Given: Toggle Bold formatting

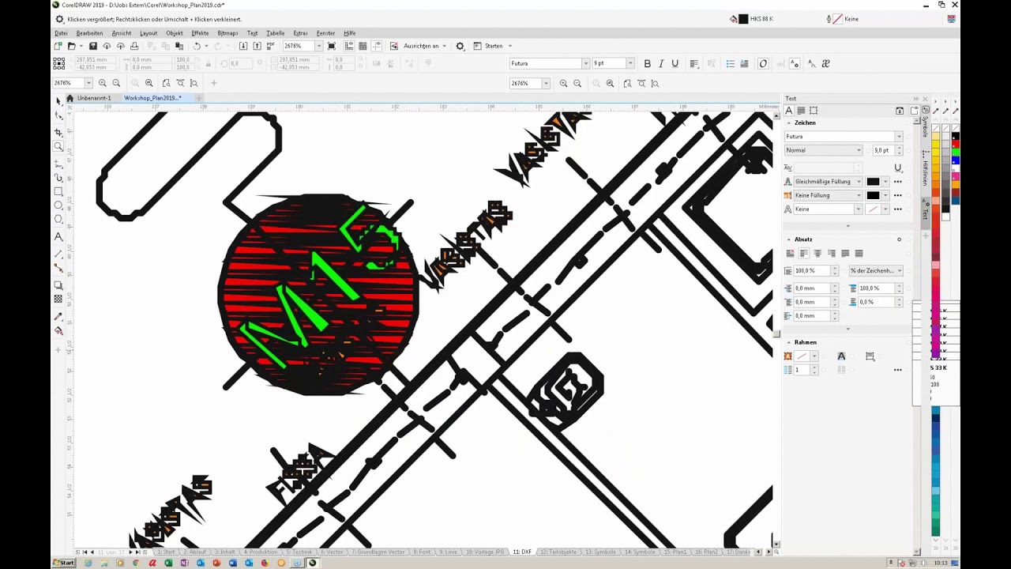Looking at the screenshot, I should point(648,63).
